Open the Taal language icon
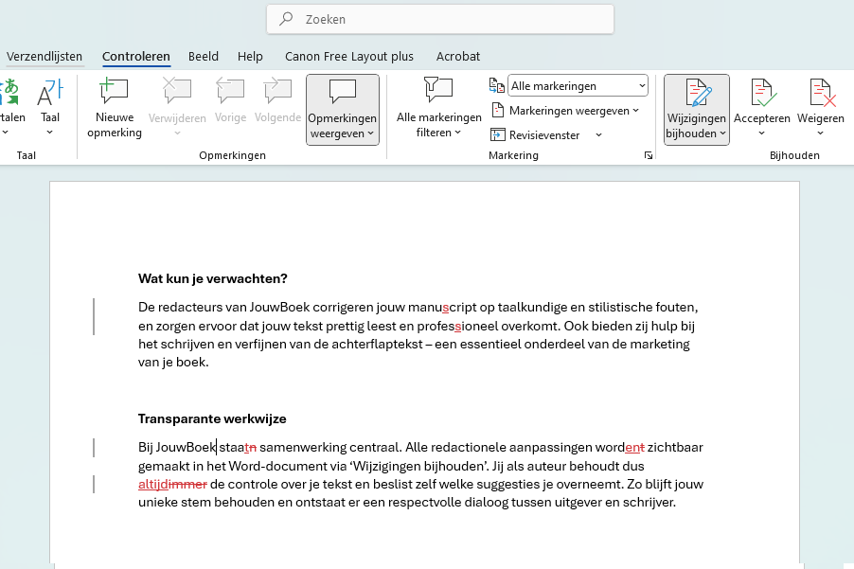 50,92
